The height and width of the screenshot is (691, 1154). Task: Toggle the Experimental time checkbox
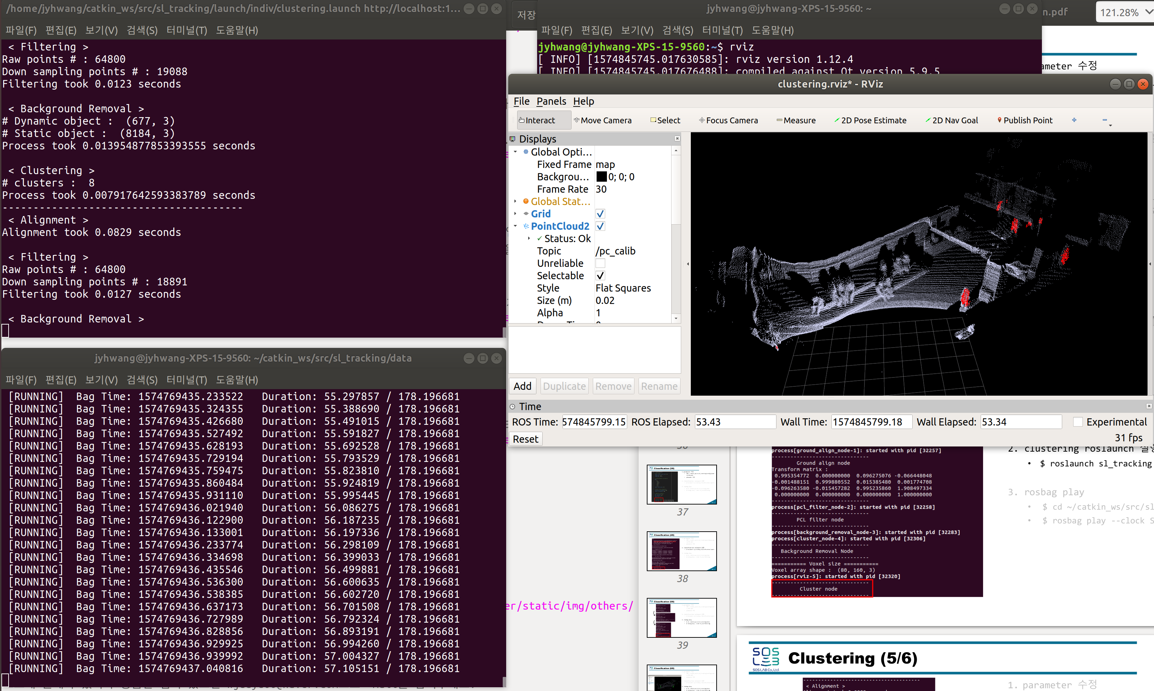click(1078, 422)
